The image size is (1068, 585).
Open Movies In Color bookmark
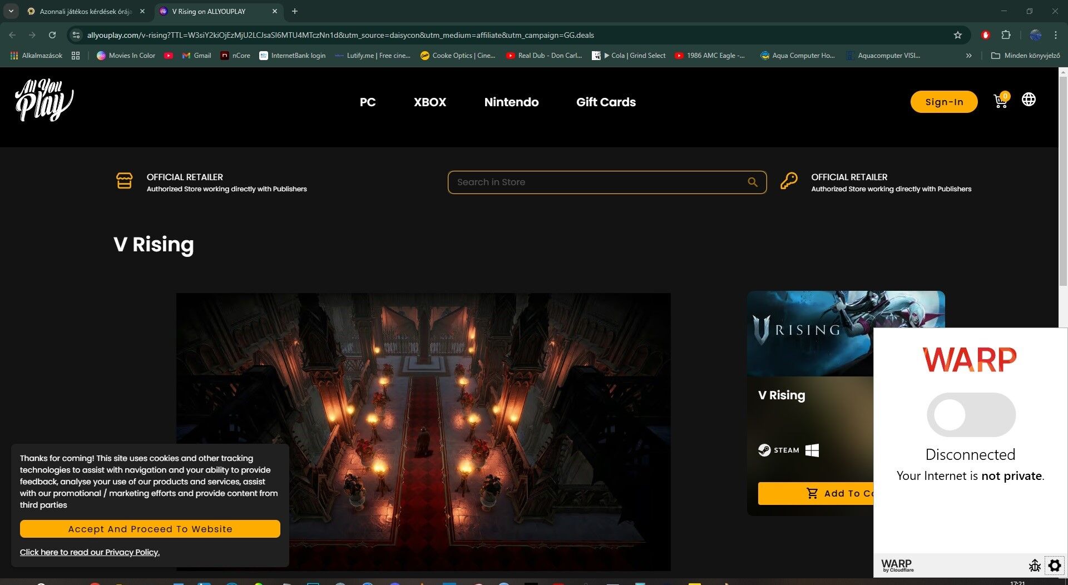pos(126,56)
